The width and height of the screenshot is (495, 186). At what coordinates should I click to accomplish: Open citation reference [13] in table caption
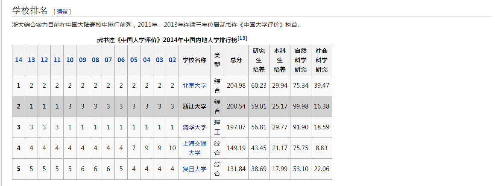pos(243,38)
